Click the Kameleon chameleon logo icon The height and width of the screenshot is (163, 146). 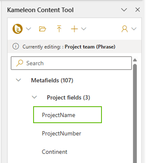tap(18, 29)
